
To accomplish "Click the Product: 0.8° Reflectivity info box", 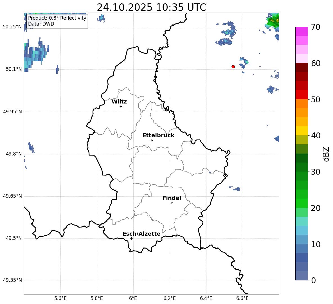I will tap(57, 21).
